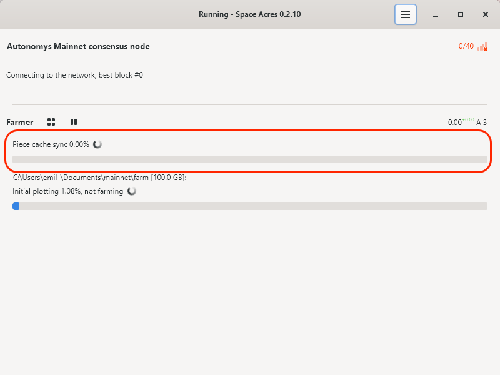Click the initial plotting progress bar
The width and height of the screenshot is (500, 375).
pos(250,206)
